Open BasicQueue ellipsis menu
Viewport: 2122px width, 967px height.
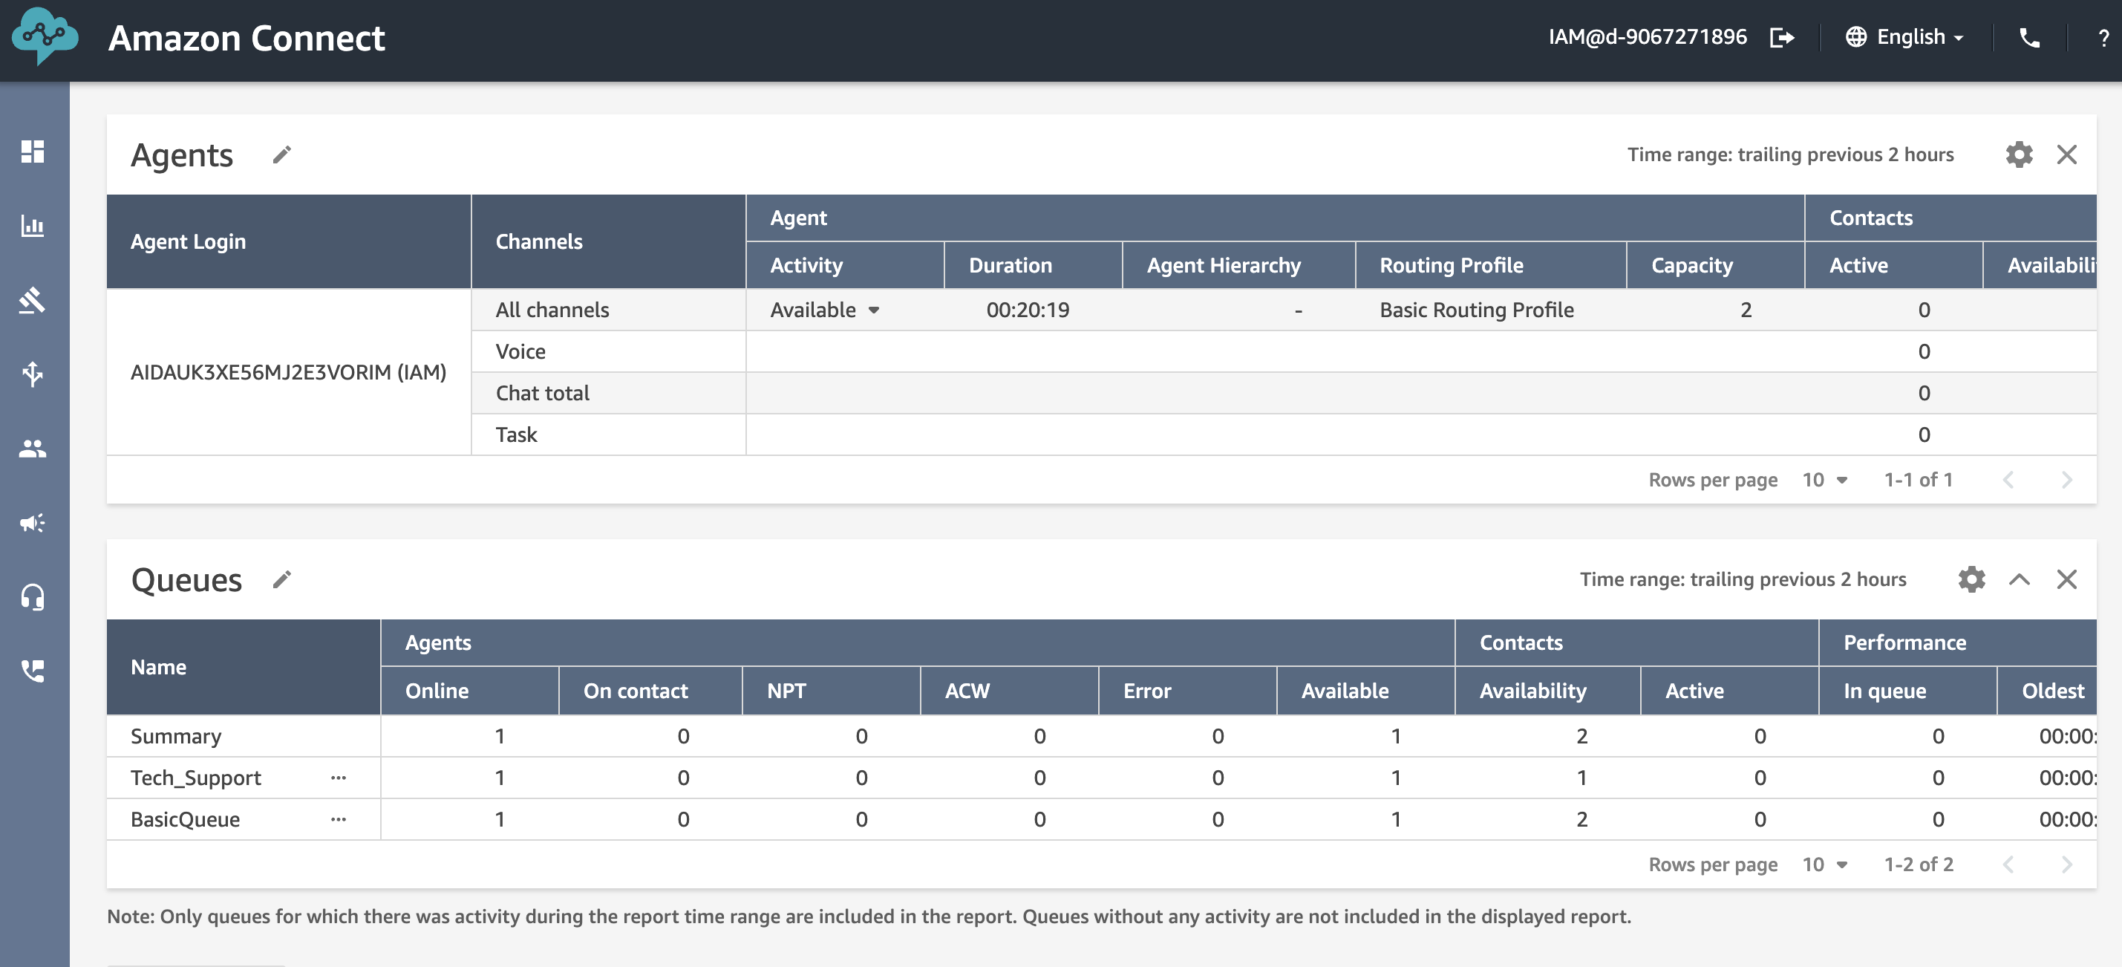[339, 819]
